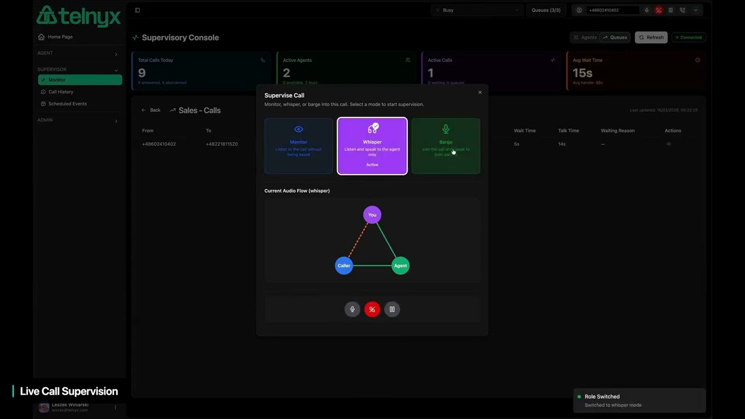Image resolution: width=745 pixels, height=419 pixels.
Task: Click the Waiting Reason column header
Action: point(618,130)
